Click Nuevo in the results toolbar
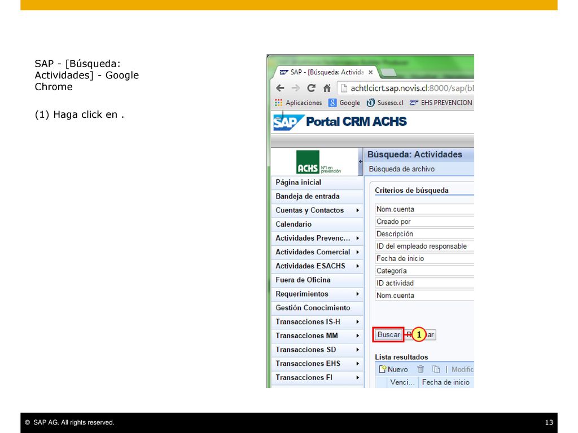Image resolution: width=578 pixels, height=433 pixels. [x=393, y=369]
